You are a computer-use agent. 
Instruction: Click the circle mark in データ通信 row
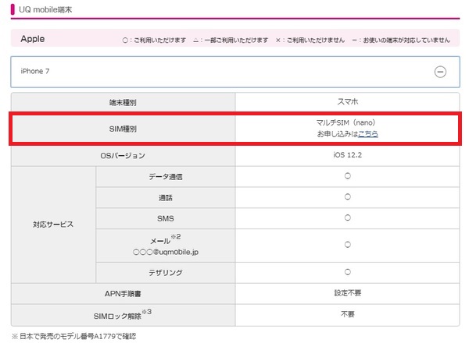(x=347, y=175)
